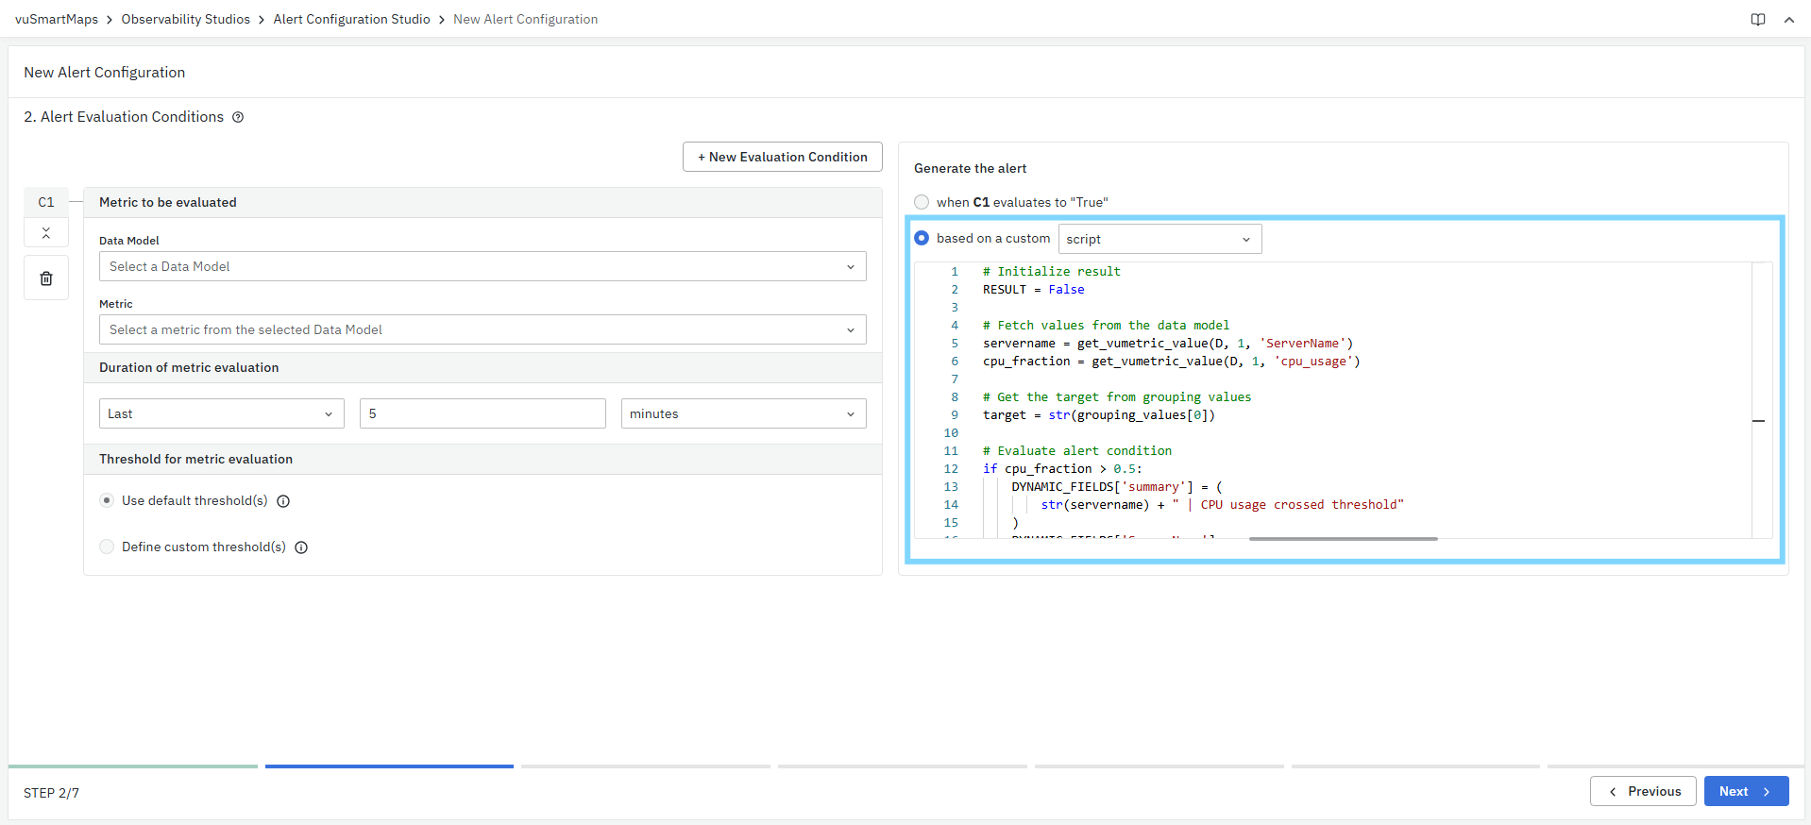Expand the 'minutes' time unit dropdown
This screenshot has height=825, width=1811.
(x=742, y=413)
